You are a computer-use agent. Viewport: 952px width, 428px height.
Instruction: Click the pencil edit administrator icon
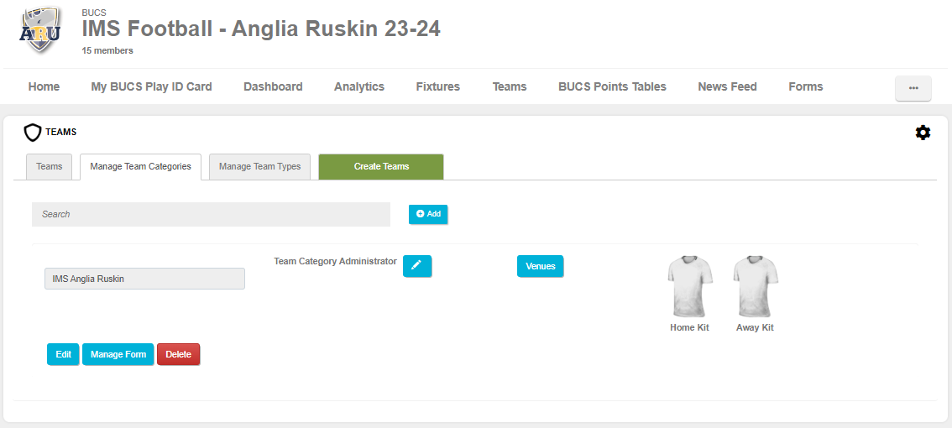tap(417, 266)
